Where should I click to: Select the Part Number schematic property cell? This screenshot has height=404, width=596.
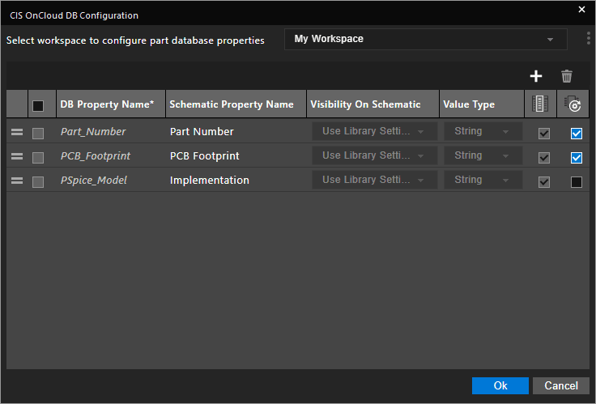[x=236, y=131]
